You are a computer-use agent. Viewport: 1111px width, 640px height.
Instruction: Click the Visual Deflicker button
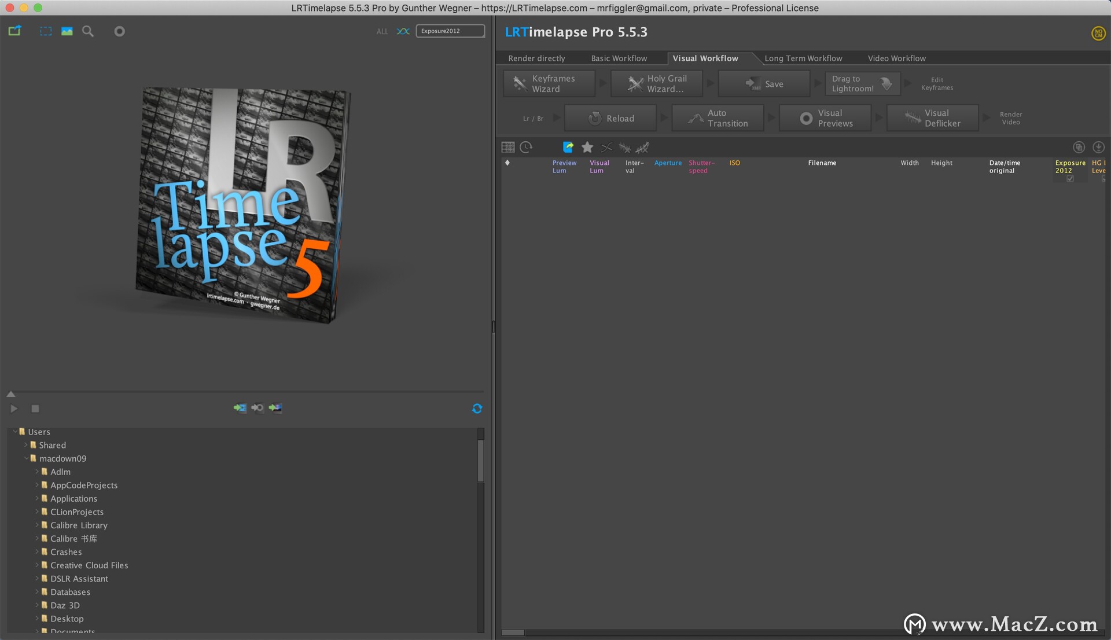pyautogui.click(x=932, y=118)
